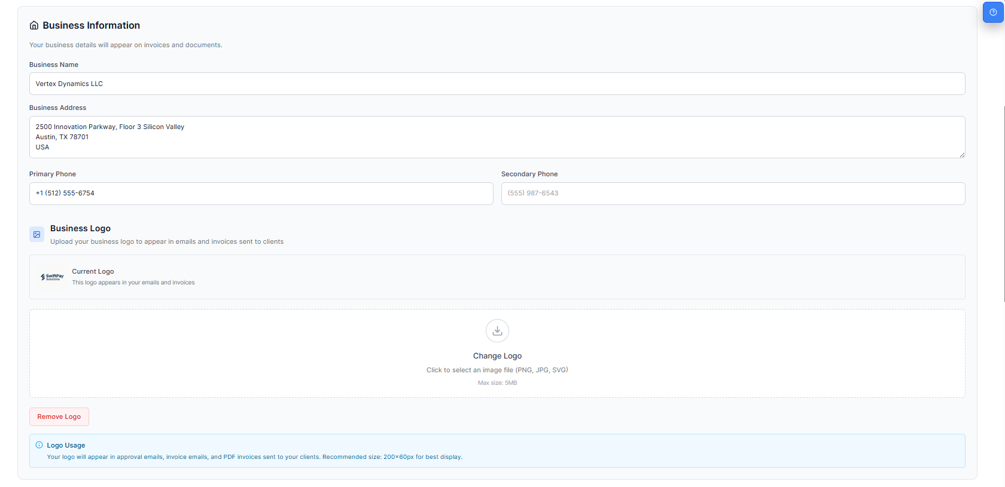1005x487 pixels.
Task: Click the house icon beside Business Information
Action: pos(34,26)
